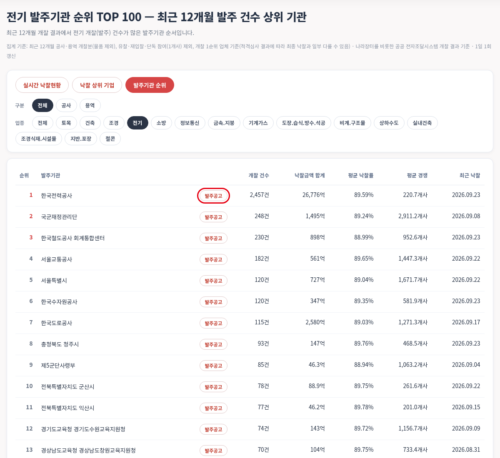Click the 평균 낙찰률 column header
This screenshot has height=458, width=500.
(361, 175)
